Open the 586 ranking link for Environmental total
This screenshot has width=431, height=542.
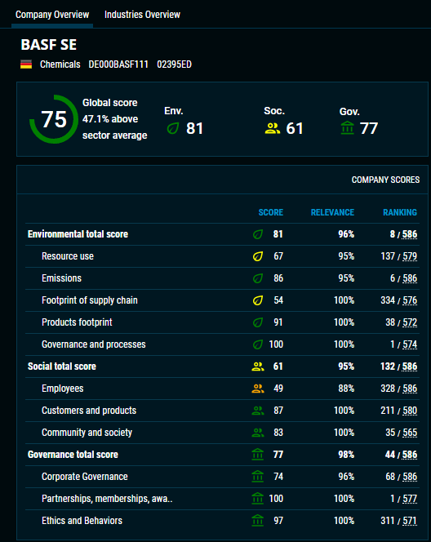(410, 234)
